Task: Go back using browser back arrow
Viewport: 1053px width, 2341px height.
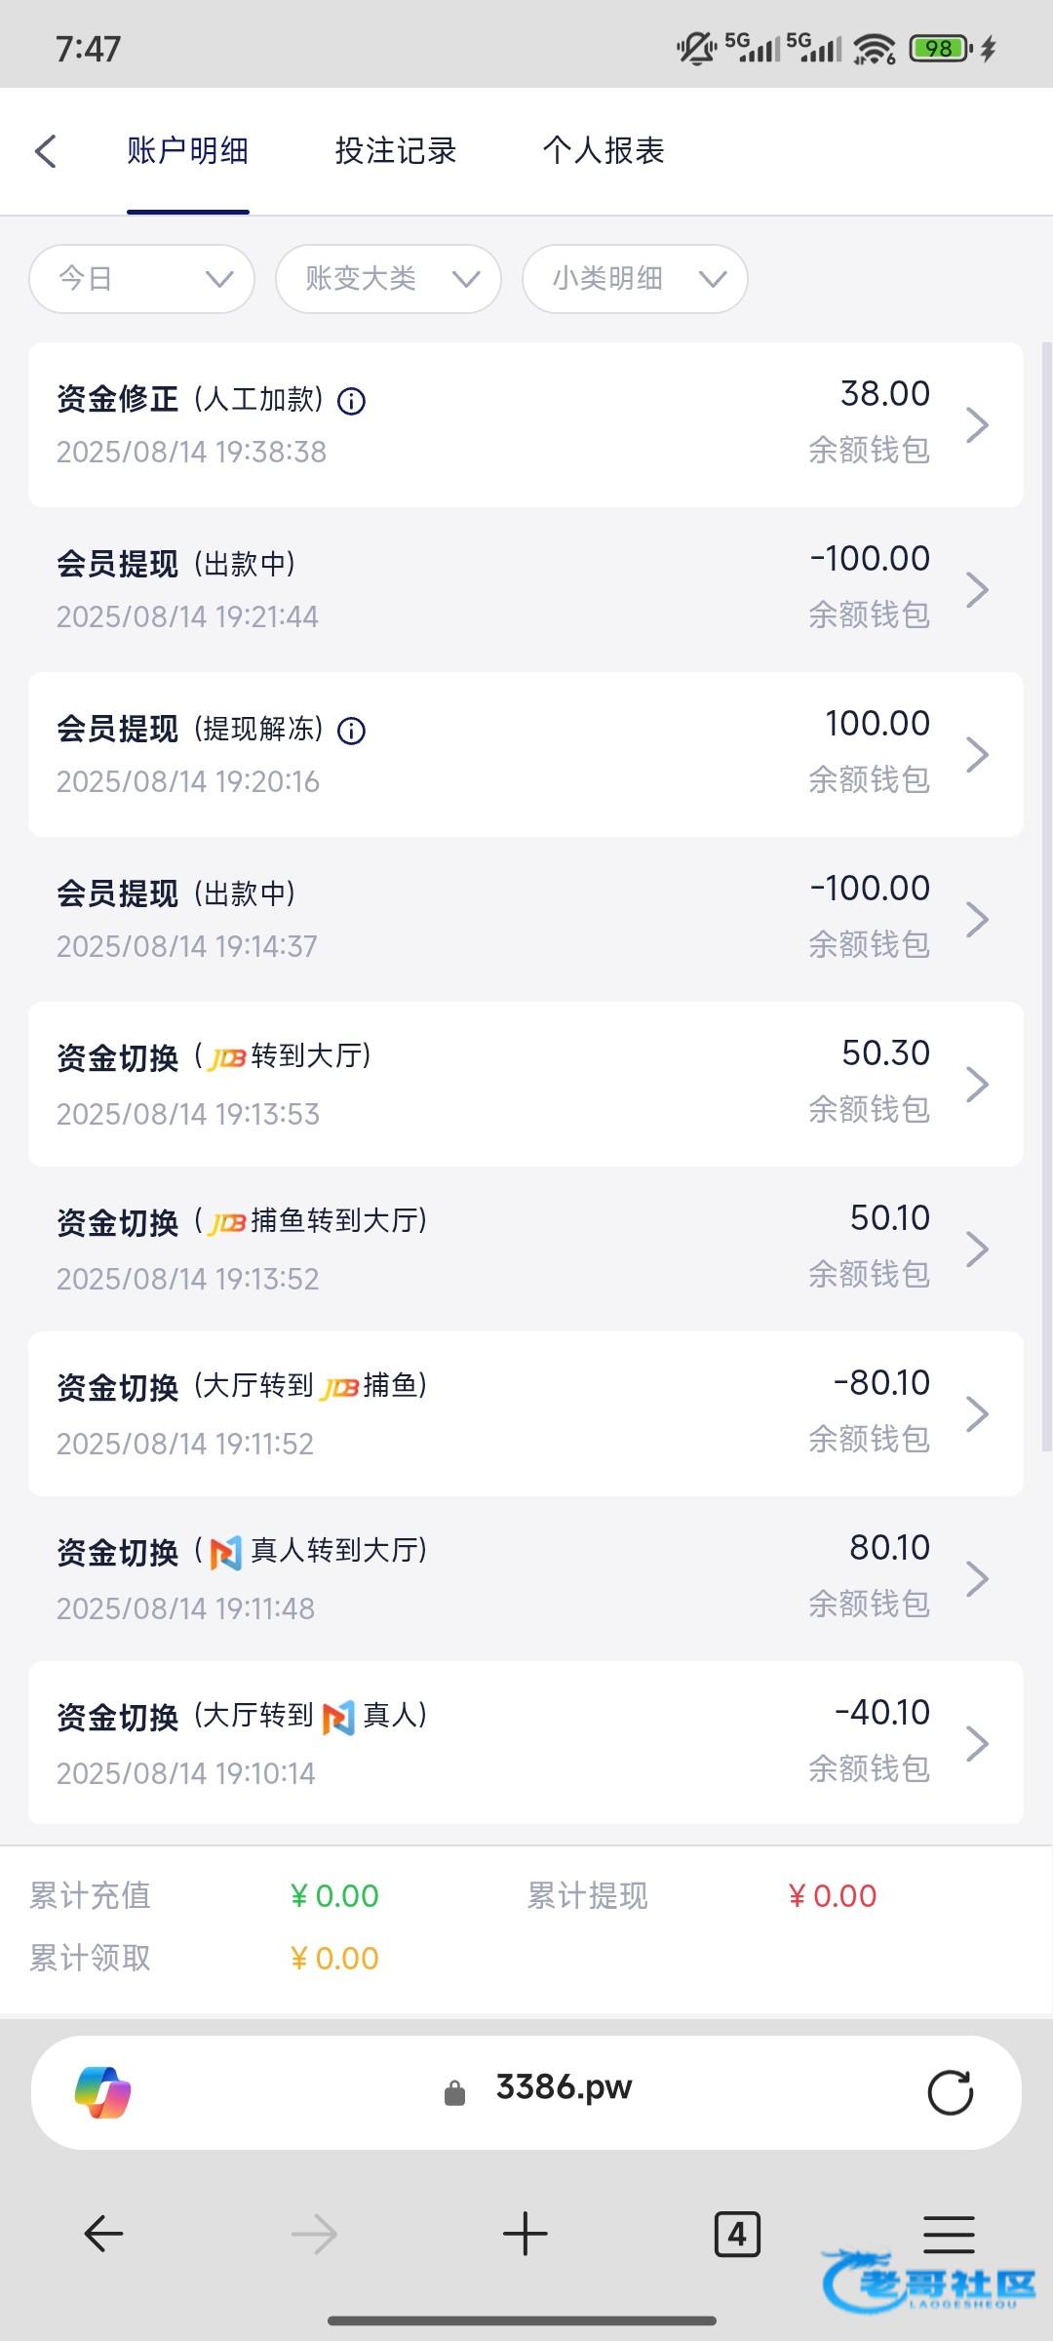Action: point(103,2234)
